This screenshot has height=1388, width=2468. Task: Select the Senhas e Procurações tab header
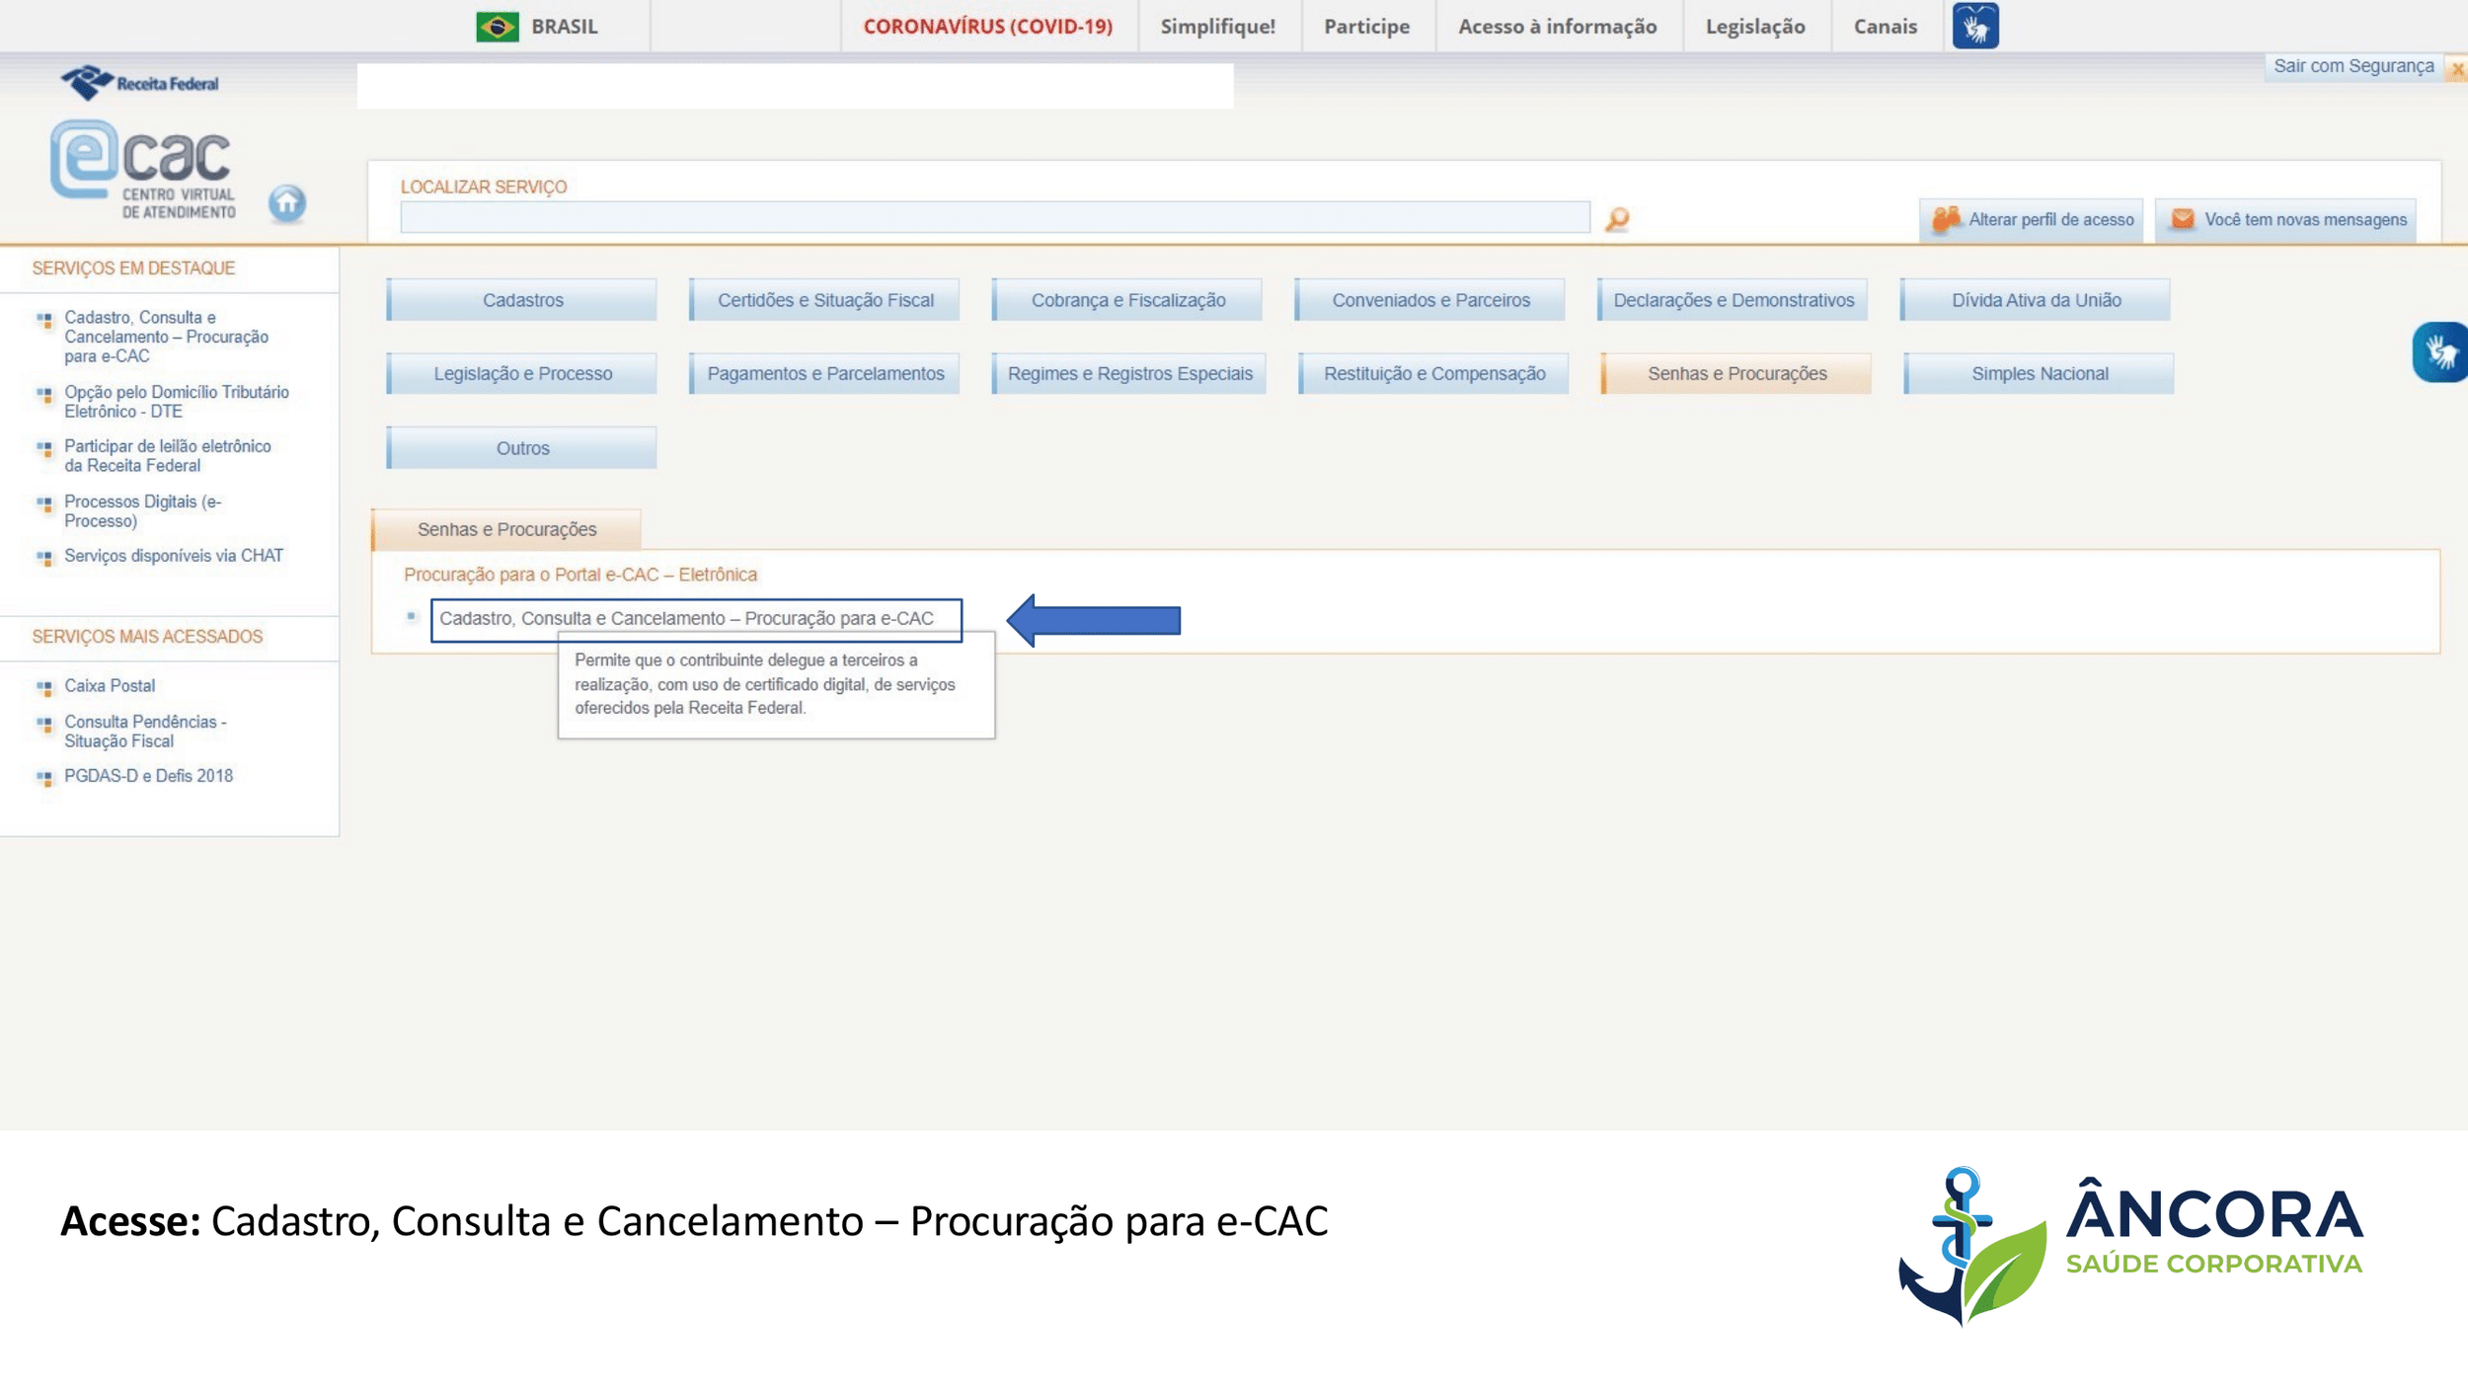pyautogui.click(x=506, y=530)
